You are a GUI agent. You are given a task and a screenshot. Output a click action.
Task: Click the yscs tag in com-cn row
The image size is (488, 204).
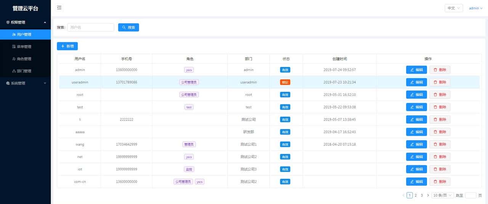(x=200, y=182)
